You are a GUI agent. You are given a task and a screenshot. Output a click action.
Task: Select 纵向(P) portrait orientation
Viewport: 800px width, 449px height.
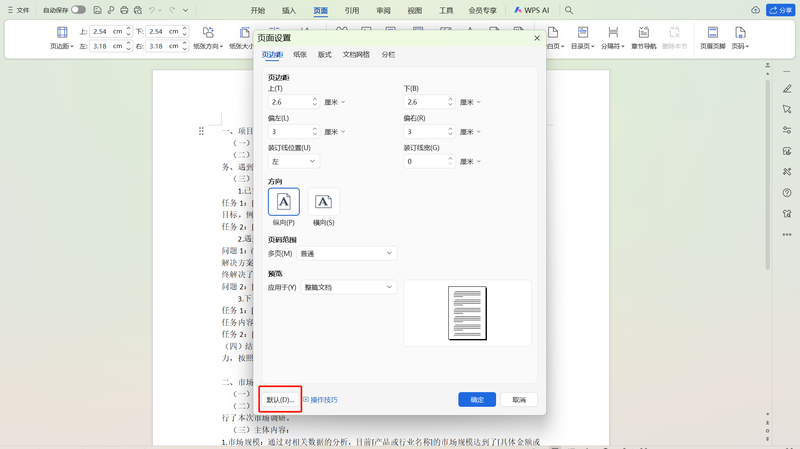coord(284,202)
